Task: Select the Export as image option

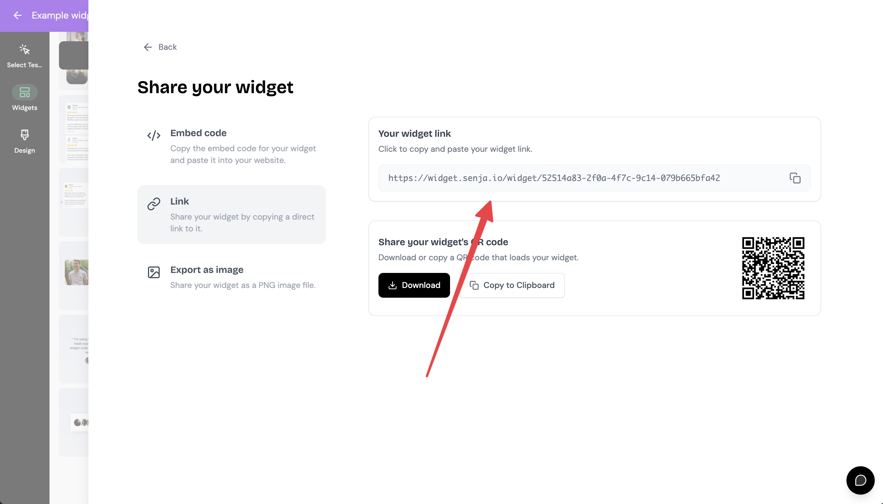Action: tap(232, 277)
